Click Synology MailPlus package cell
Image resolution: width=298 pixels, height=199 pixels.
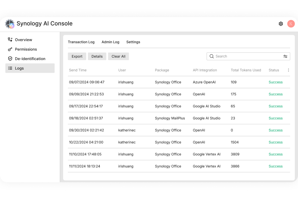(x=170, y=118)
